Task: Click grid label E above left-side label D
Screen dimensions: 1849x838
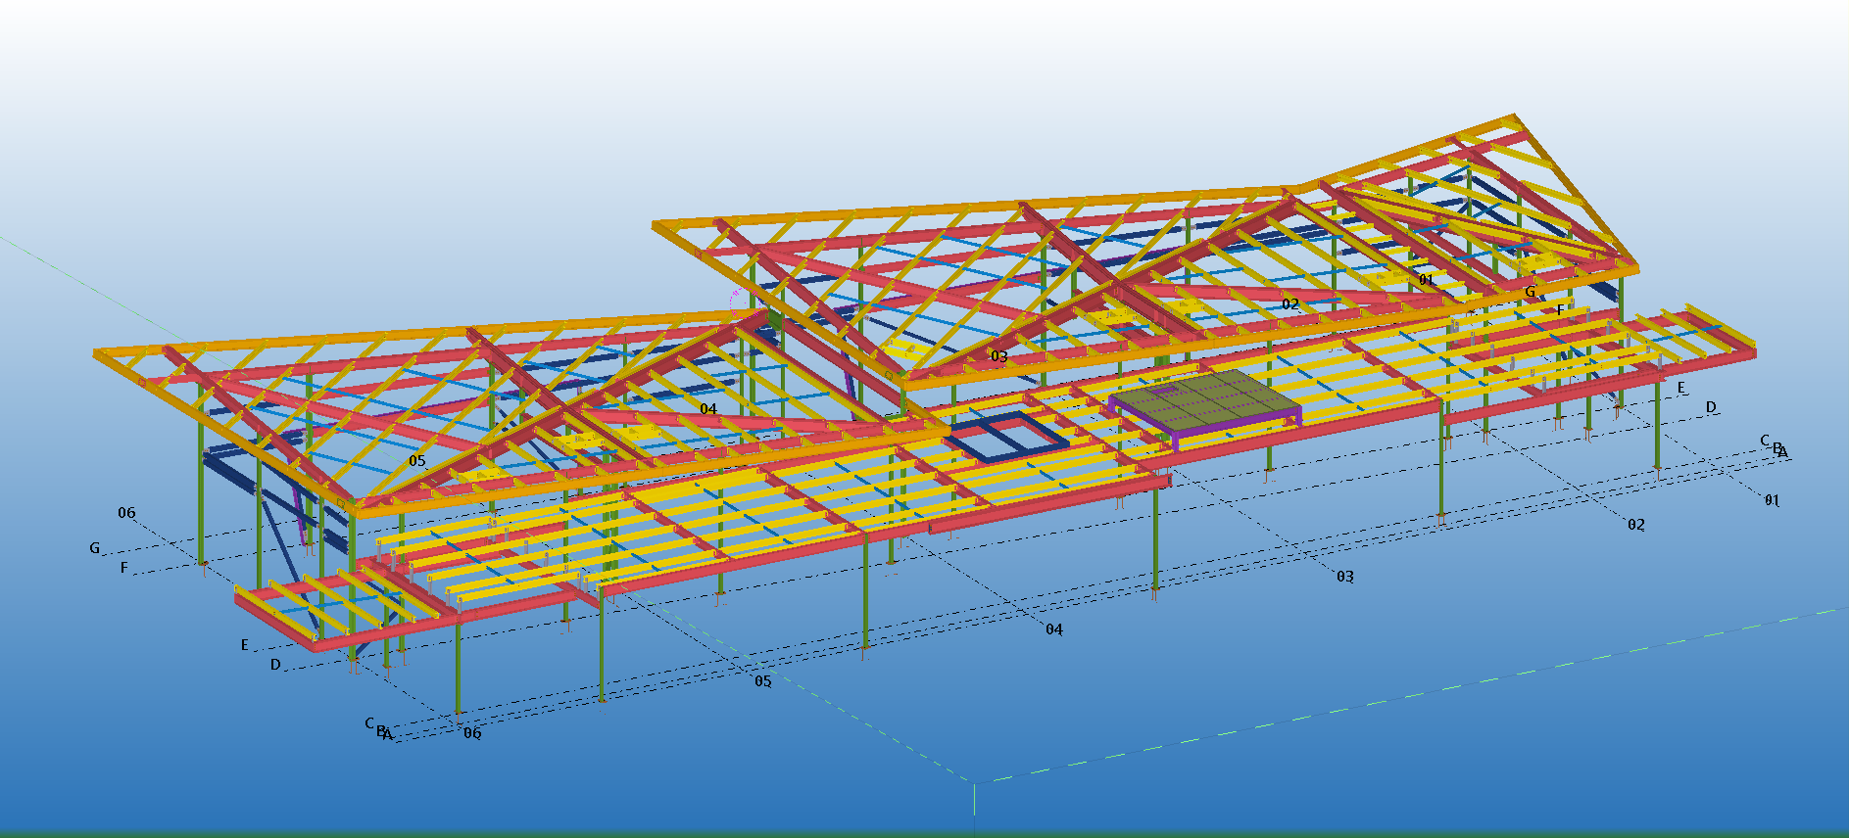Action: point(245,645)
